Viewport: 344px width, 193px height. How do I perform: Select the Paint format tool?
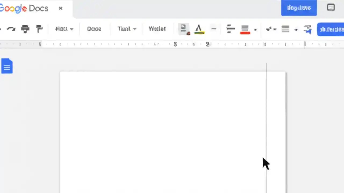point(40,29)
